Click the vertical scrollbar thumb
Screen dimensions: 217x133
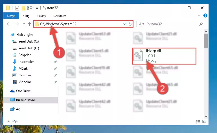pos(206,41)
